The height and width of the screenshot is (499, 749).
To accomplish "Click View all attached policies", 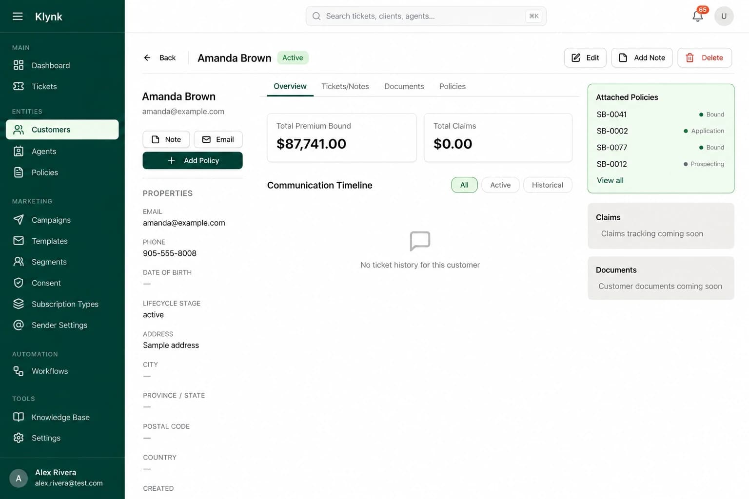I will coord(610,180).
